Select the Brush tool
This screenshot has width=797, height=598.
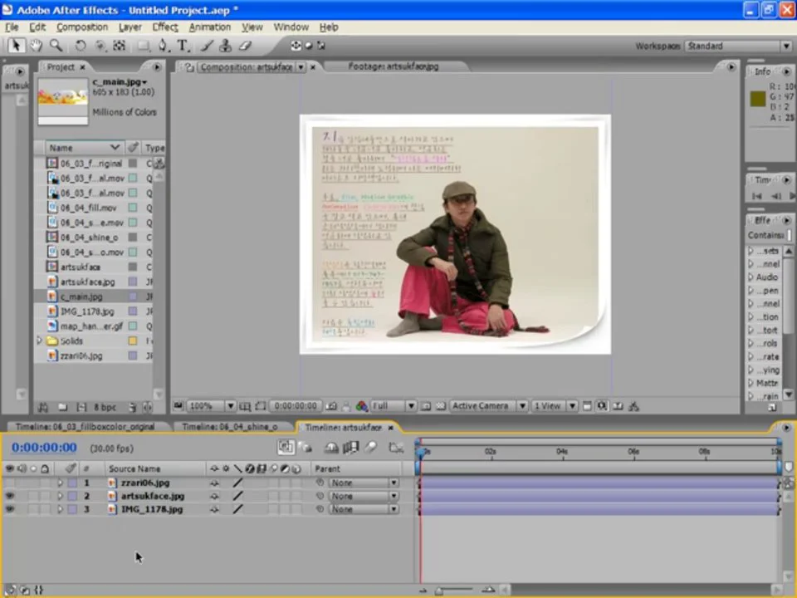tap(207, 46)
